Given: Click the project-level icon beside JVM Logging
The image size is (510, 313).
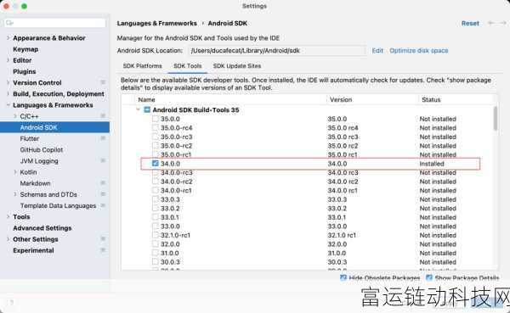Looking at the screenshot, I should (103, 160).
